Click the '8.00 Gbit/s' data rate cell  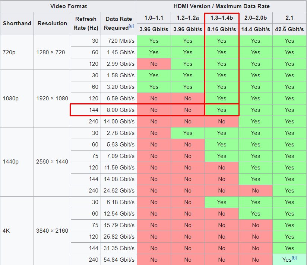click(x=119, y=110)
